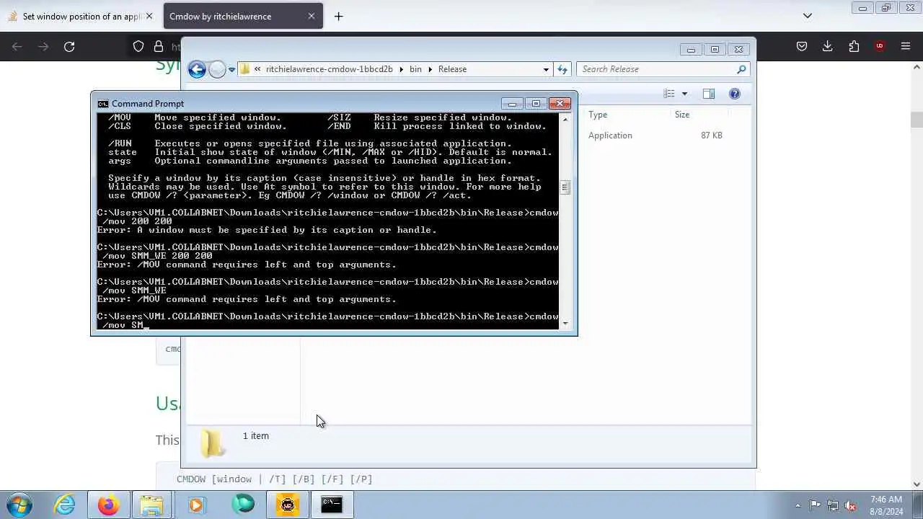
Task: Select 'Release' breadcrumb in address bar
Action: pos(452,69)
